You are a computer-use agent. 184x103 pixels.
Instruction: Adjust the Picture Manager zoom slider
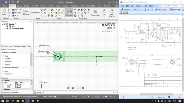pyautogui.click(x=169, y=97)
